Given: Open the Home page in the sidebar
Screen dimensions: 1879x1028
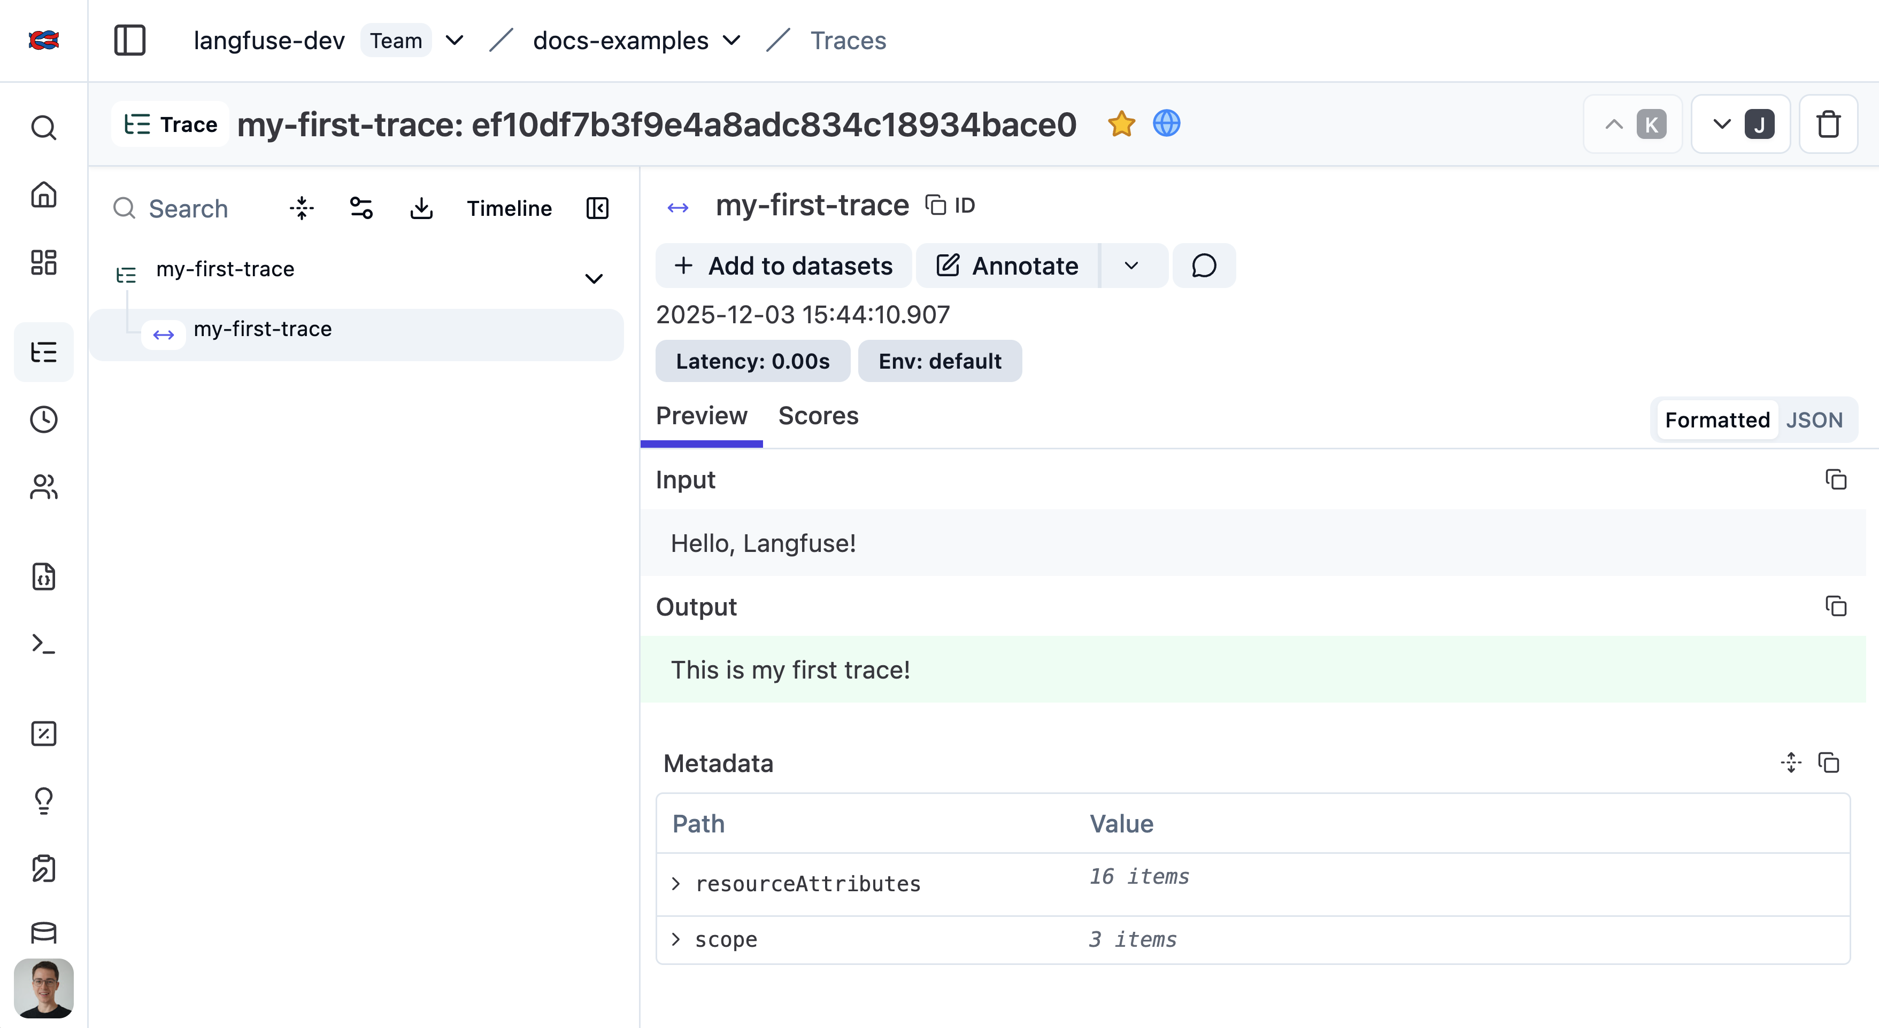Looking at the screenshot, I should point(44,194).
